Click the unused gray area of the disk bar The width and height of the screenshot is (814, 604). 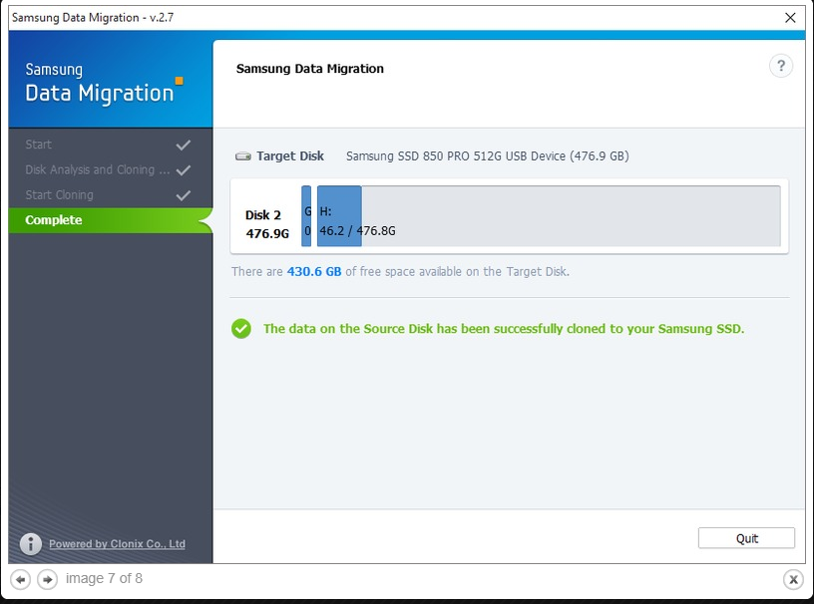(x=571, y=216)
